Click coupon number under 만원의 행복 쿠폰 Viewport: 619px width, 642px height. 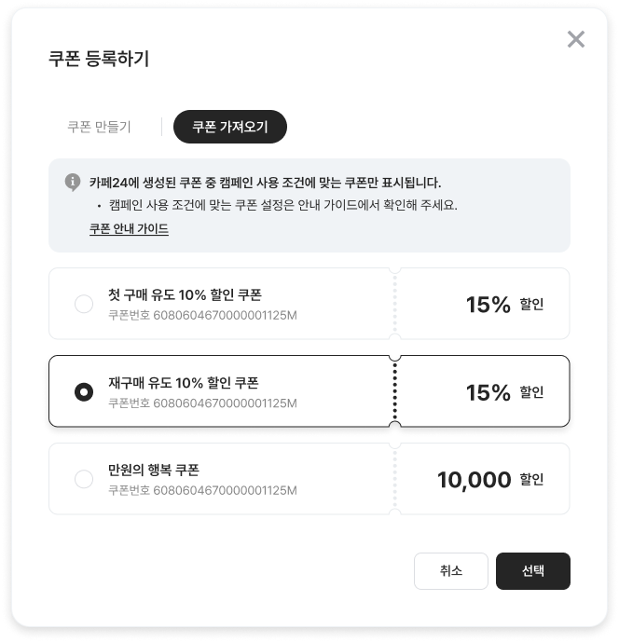pos(202,490)
